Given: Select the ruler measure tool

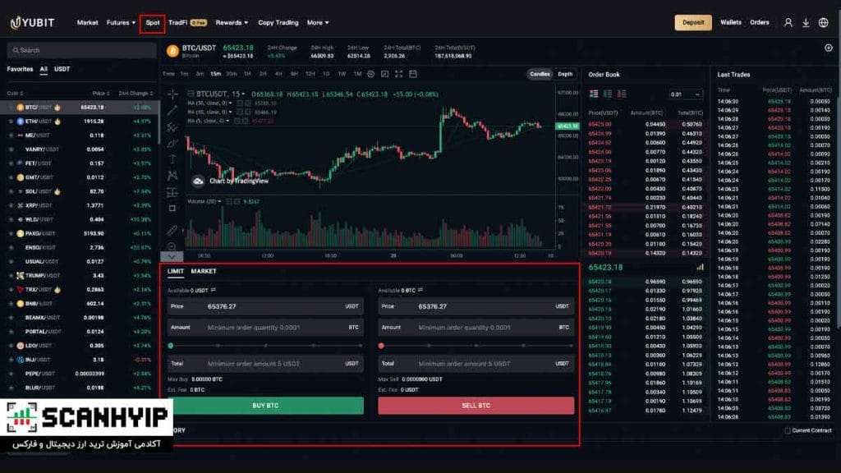Looking at the screenshot, I should pos(172,231).
